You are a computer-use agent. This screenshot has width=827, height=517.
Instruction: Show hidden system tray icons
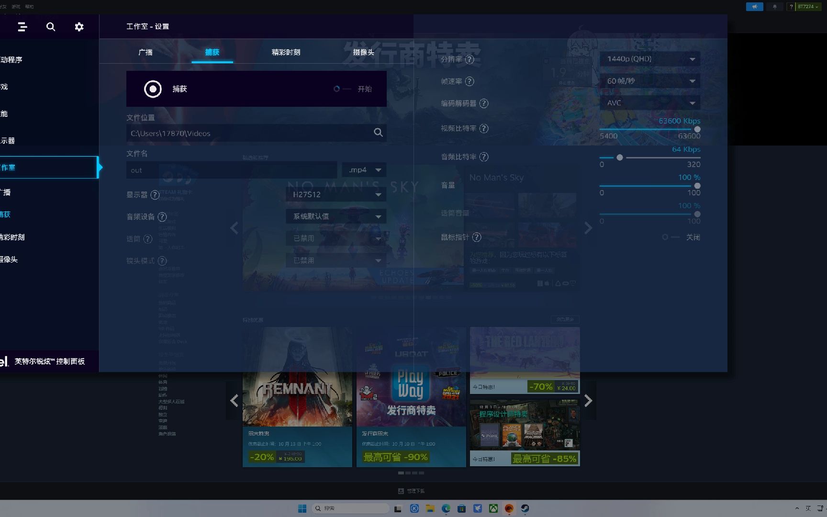tap(797, 508)
